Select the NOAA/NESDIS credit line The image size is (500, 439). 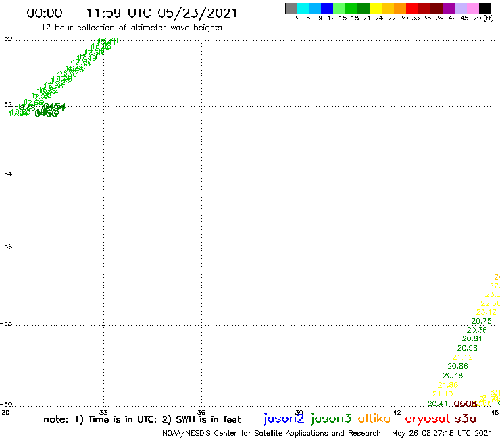272,434
